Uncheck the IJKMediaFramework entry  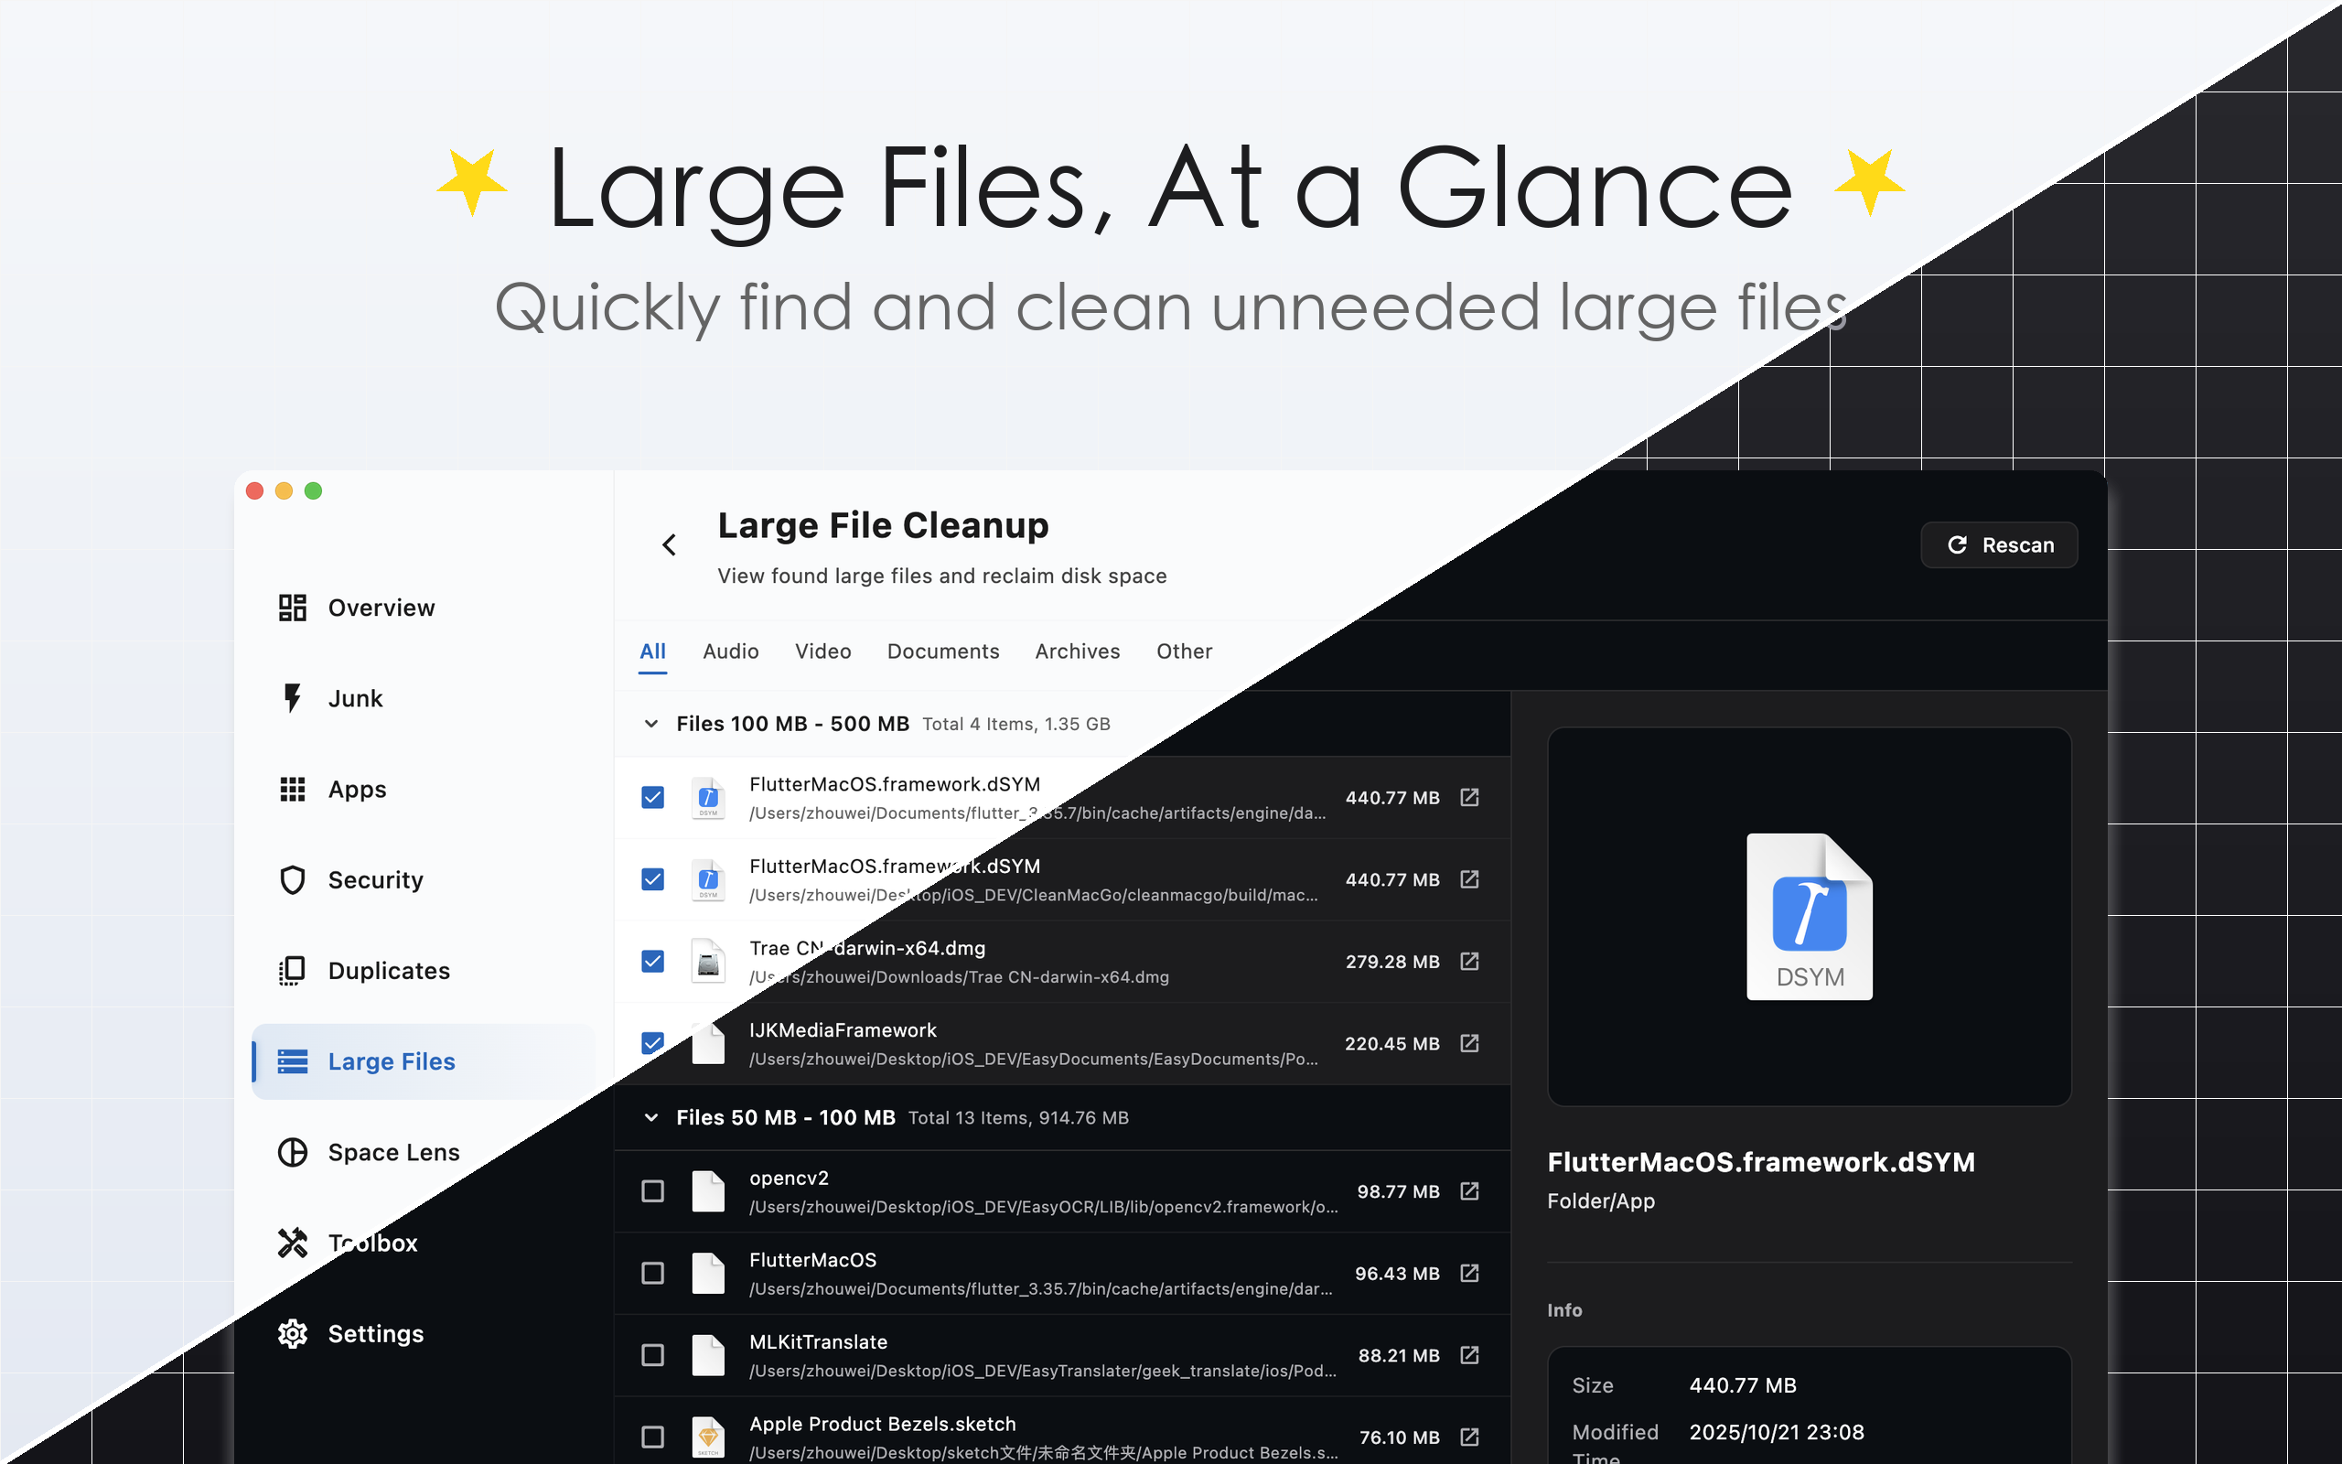(652, 1043)
